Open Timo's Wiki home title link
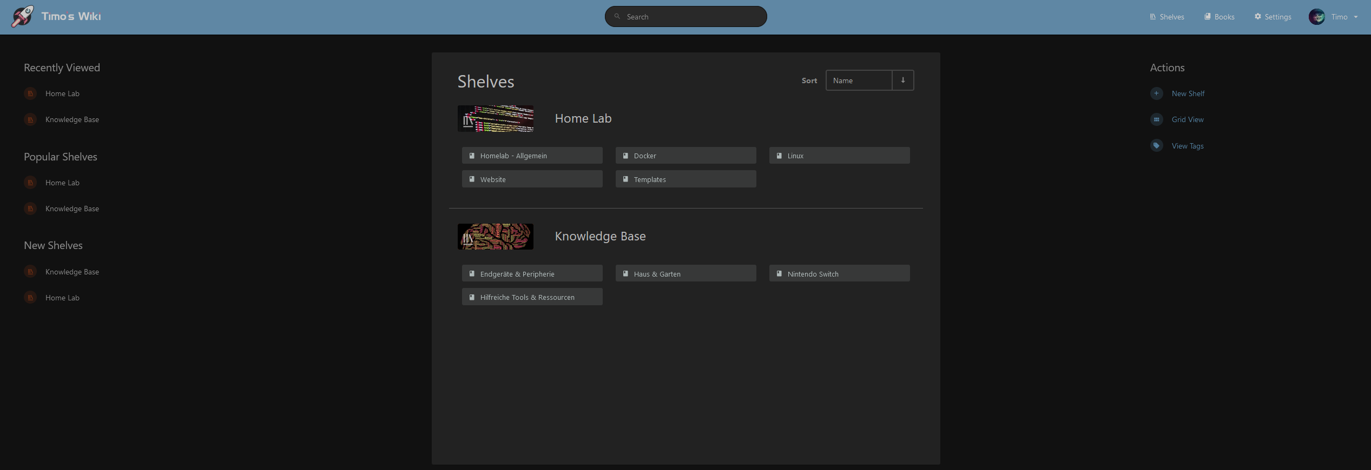 (x=71, y=17)
